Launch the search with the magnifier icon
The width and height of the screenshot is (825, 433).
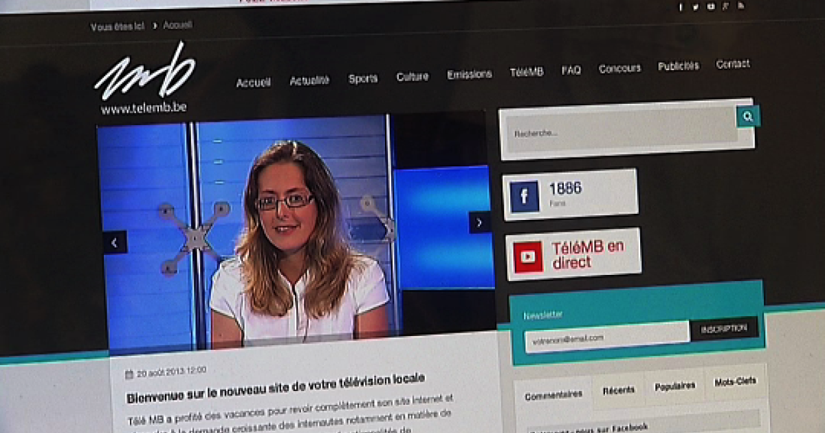click(x=747, y=117)
